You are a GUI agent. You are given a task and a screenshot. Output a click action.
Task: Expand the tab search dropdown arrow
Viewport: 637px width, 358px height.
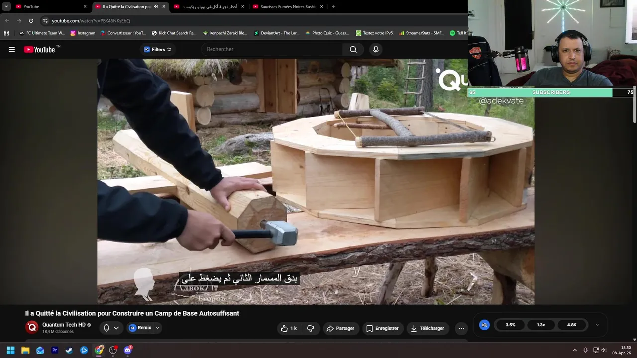[x=6, y=7]
